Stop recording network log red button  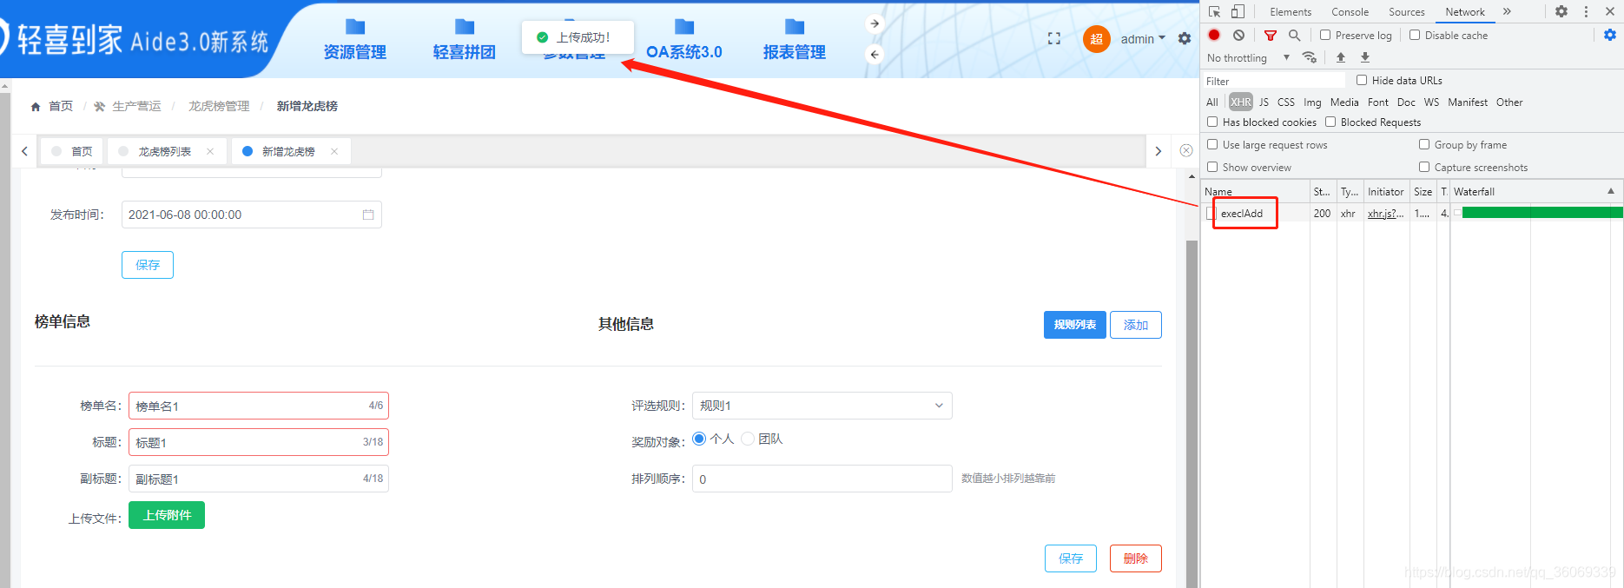(x=1214, y=35)
